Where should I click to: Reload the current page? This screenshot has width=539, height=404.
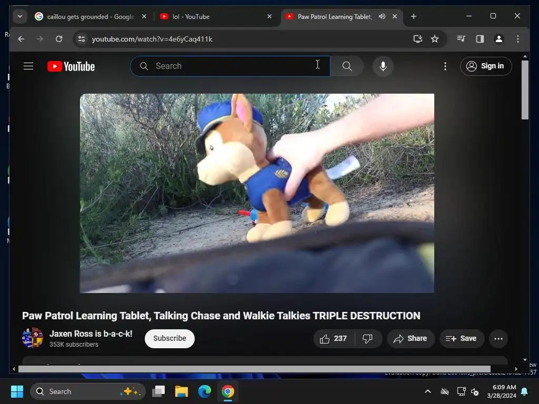[59, 39]
